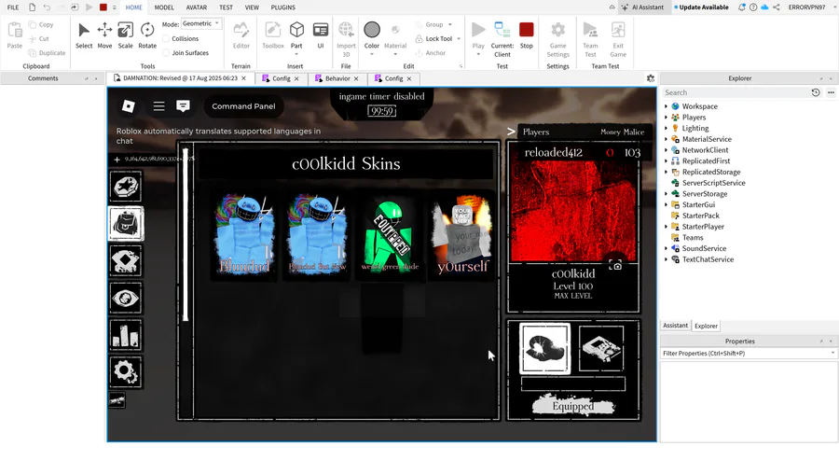Open the Mode Geometric dropdown

pyautogui.click(x=201, y=23)
